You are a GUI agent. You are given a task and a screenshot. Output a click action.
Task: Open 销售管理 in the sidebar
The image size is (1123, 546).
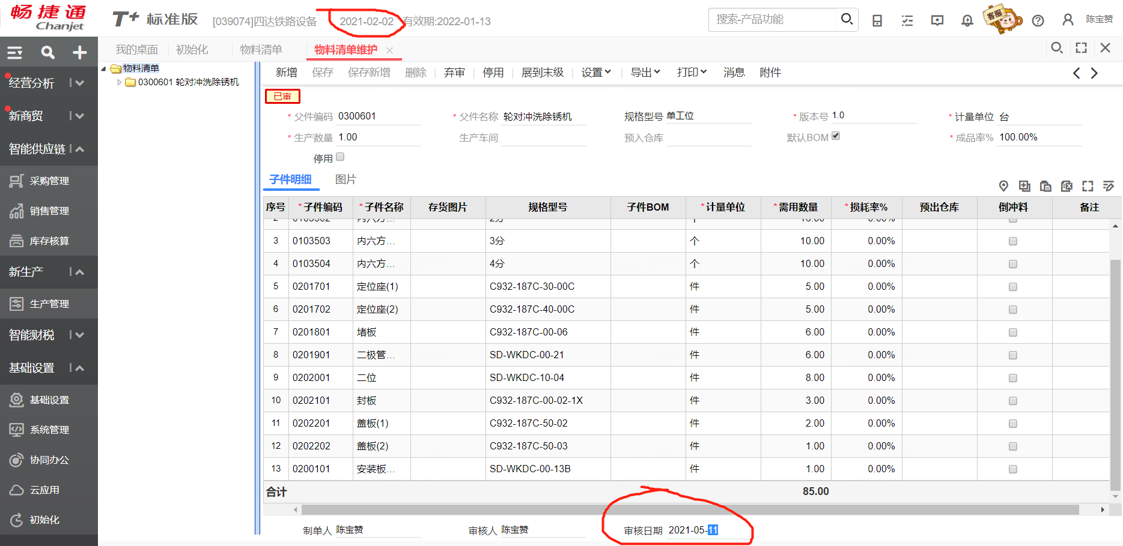point(49,211)
